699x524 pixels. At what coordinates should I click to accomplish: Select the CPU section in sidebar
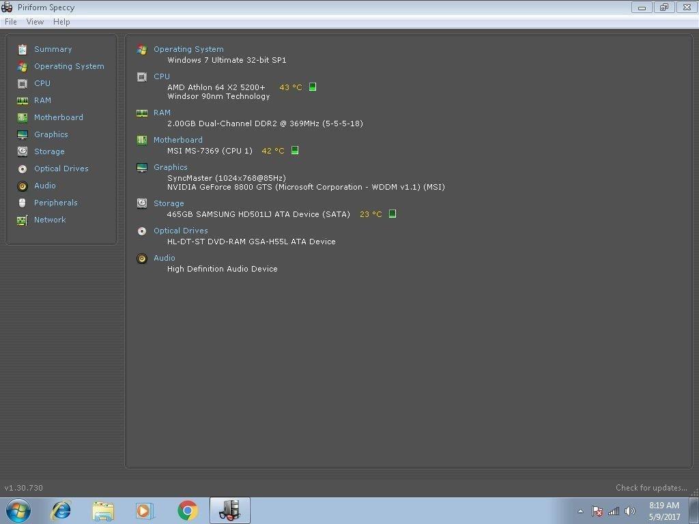coord(42,83)
